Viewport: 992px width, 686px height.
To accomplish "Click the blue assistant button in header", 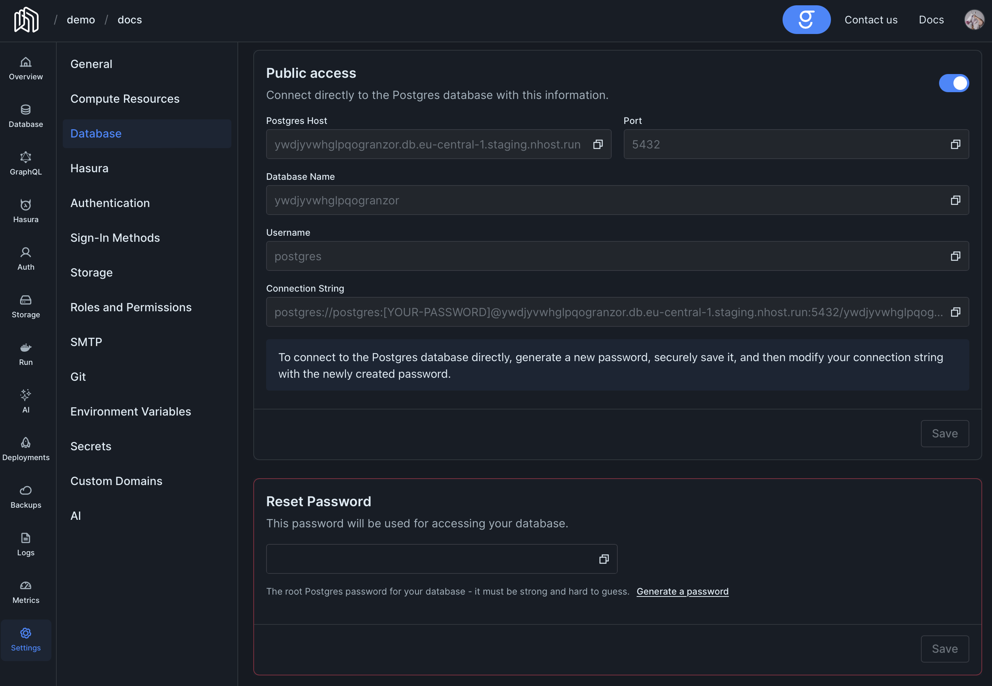I will click(x=806, y=20).
